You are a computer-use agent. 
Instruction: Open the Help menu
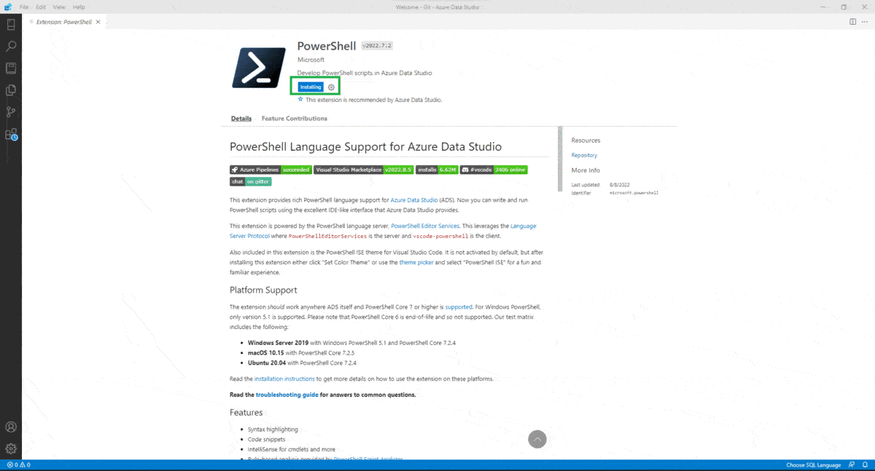[x=79, y=7]
